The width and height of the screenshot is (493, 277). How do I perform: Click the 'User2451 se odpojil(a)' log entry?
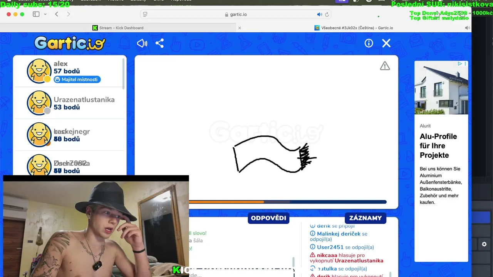(342, 247)
